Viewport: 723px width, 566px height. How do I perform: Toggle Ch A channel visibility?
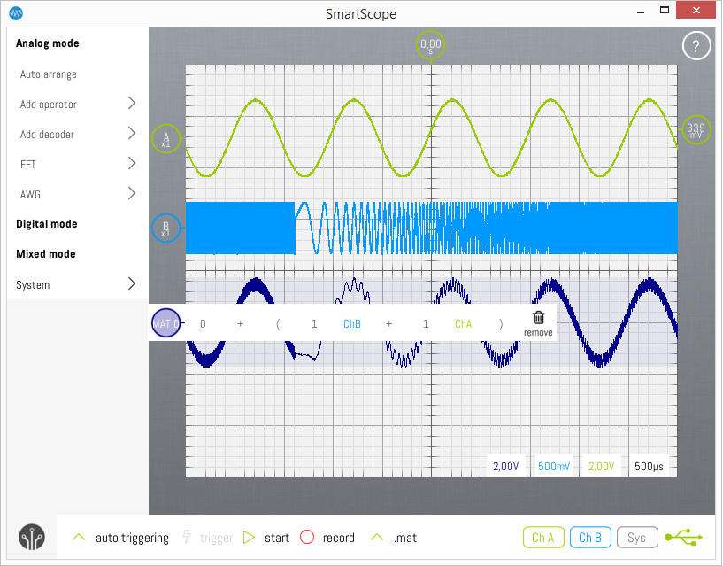click(543, 538)
